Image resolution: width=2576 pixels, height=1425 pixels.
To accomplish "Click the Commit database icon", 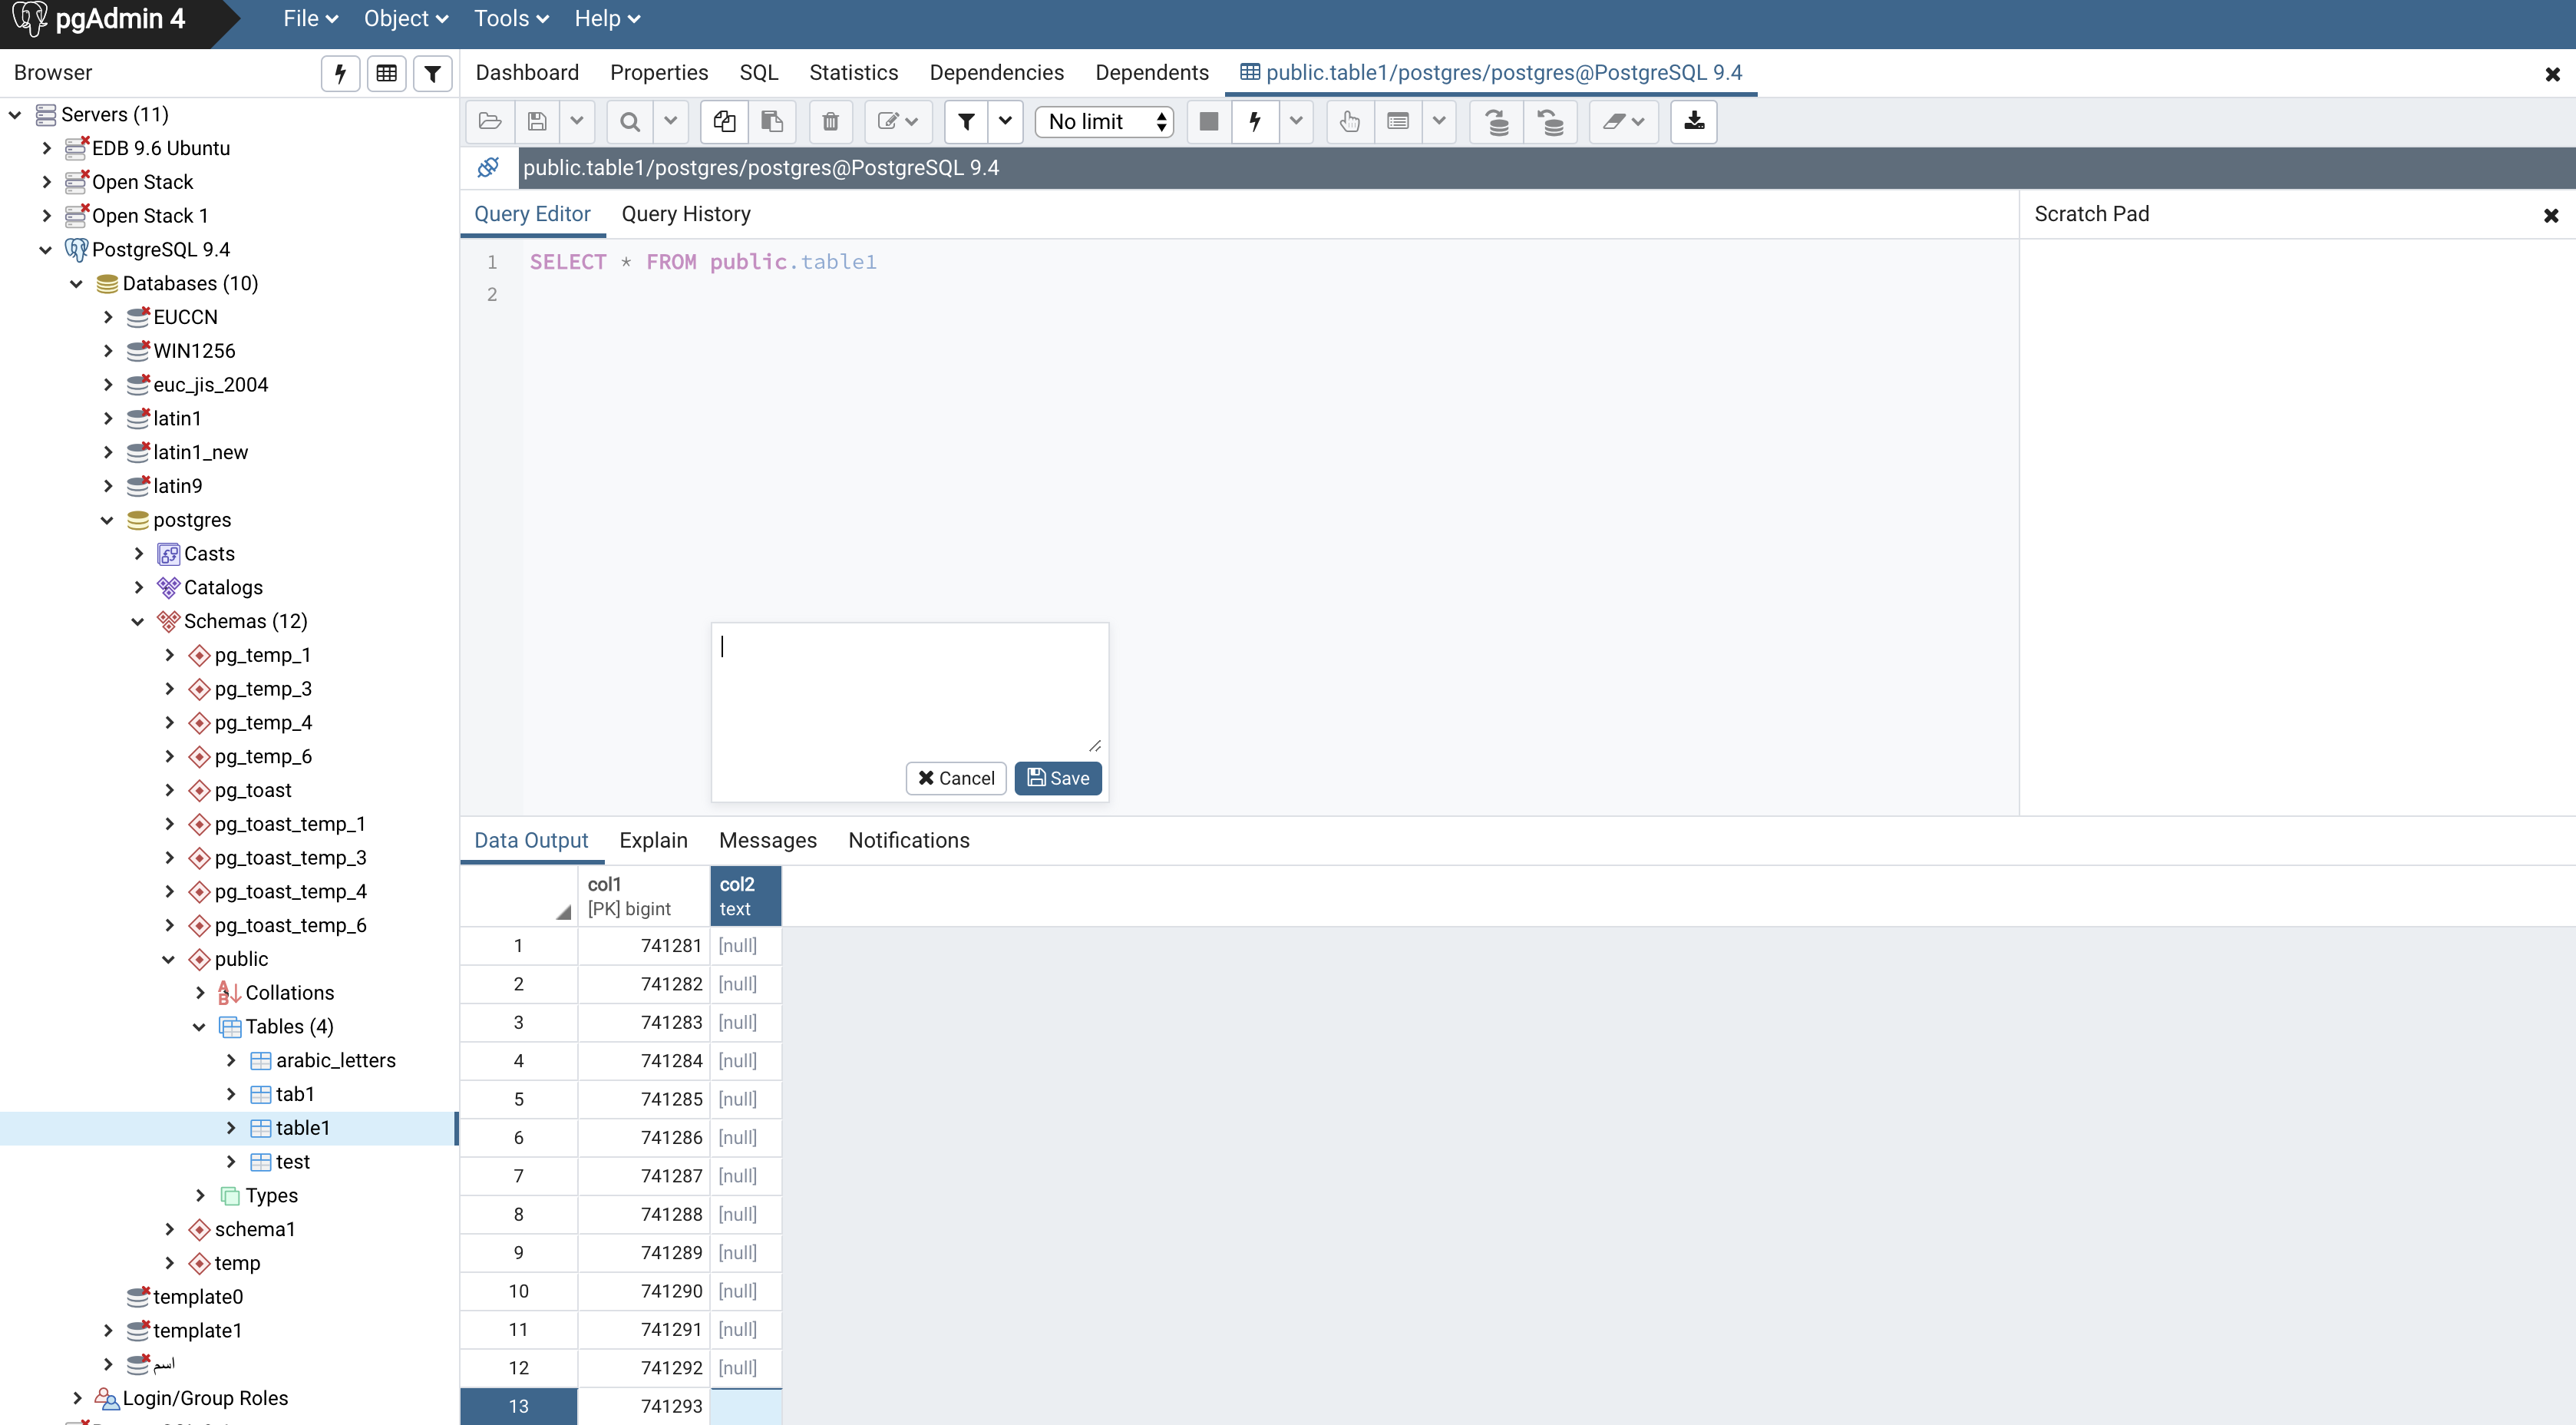I will click(1497, 122).
